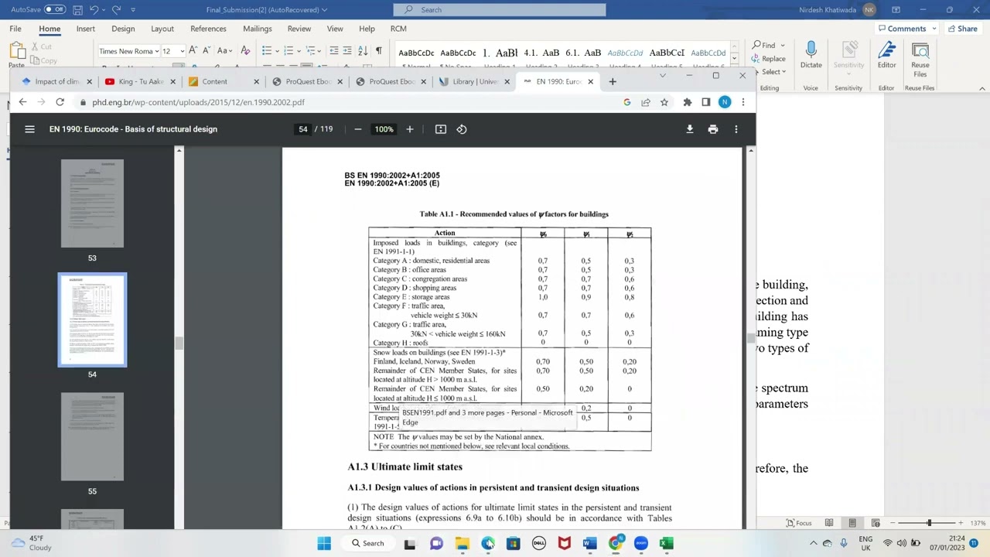Click Word zoom in plus button

[x=961, y=523]
